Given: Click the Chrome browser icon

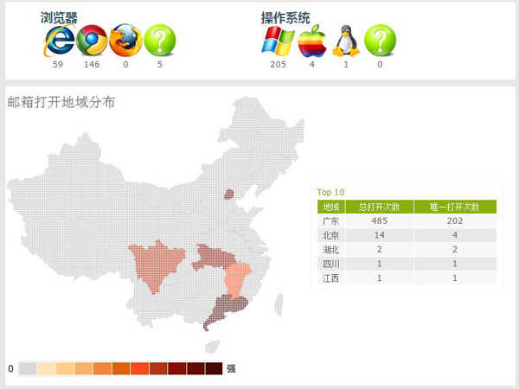Looking at the screenshot, I should click(x=92, y=41).
